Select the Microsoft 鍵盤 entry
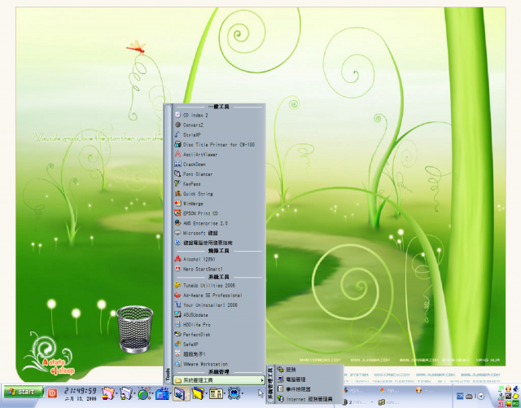This screenshot has height=408, width=521. pyautogui.click(x=219, y=233)
